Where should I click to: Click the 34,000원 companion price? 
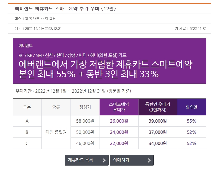(158, 143)
